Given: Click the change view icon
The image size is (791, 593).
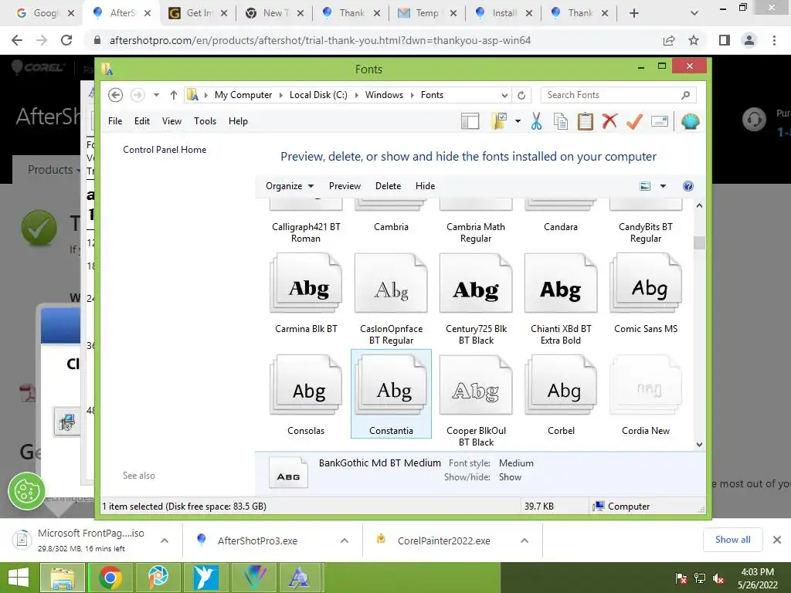Looking at the screenshot, I should [x=645, y=186].
